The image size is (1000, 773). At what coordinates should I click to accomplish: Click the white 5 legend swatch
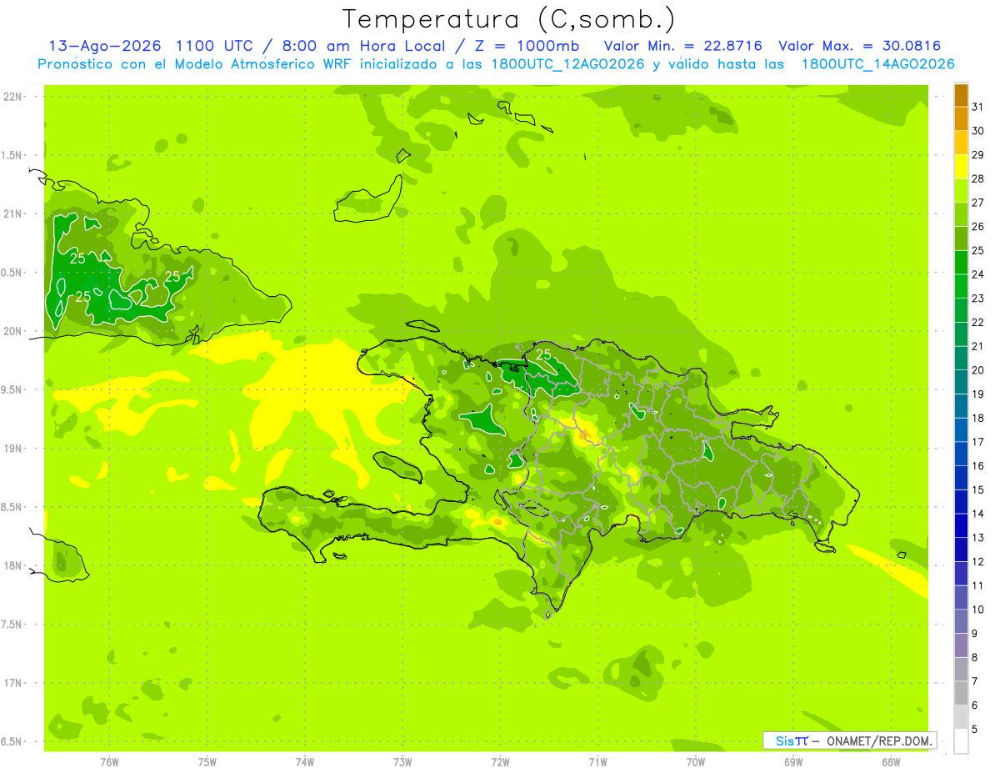pos(961,741)
